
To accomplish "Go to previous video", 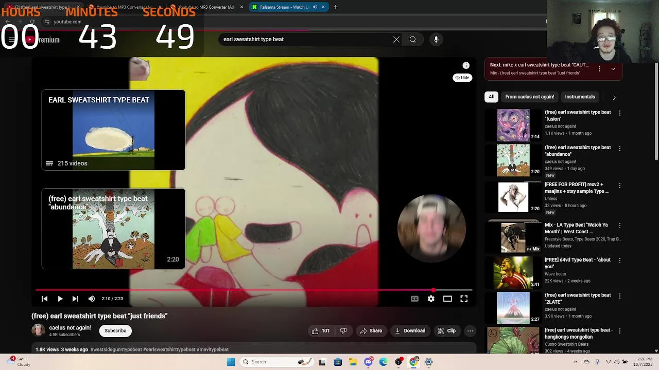I will [x=45, y=299].
